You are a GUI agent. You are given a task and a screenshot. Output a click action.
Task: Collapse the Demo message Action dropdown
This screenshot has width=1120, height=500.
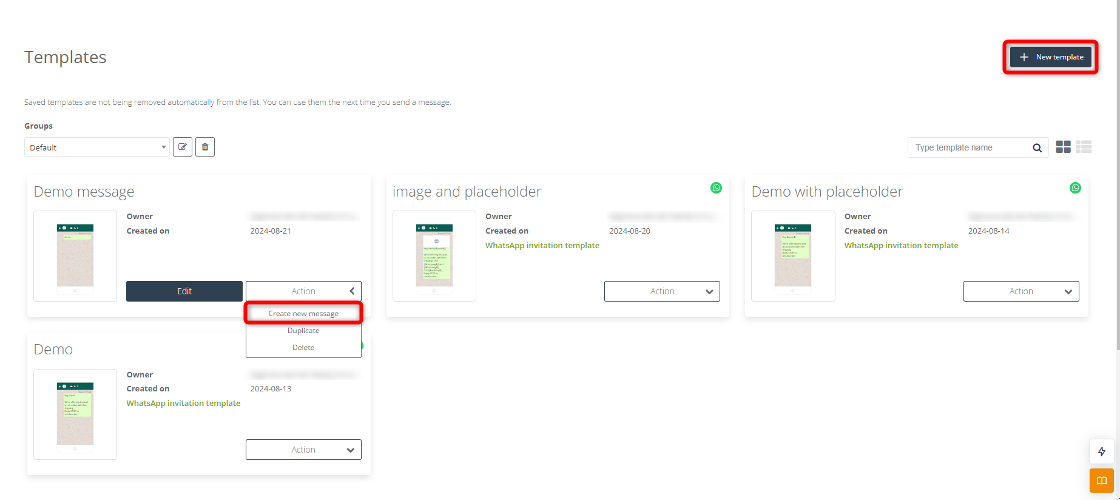(x=303, y=291)
